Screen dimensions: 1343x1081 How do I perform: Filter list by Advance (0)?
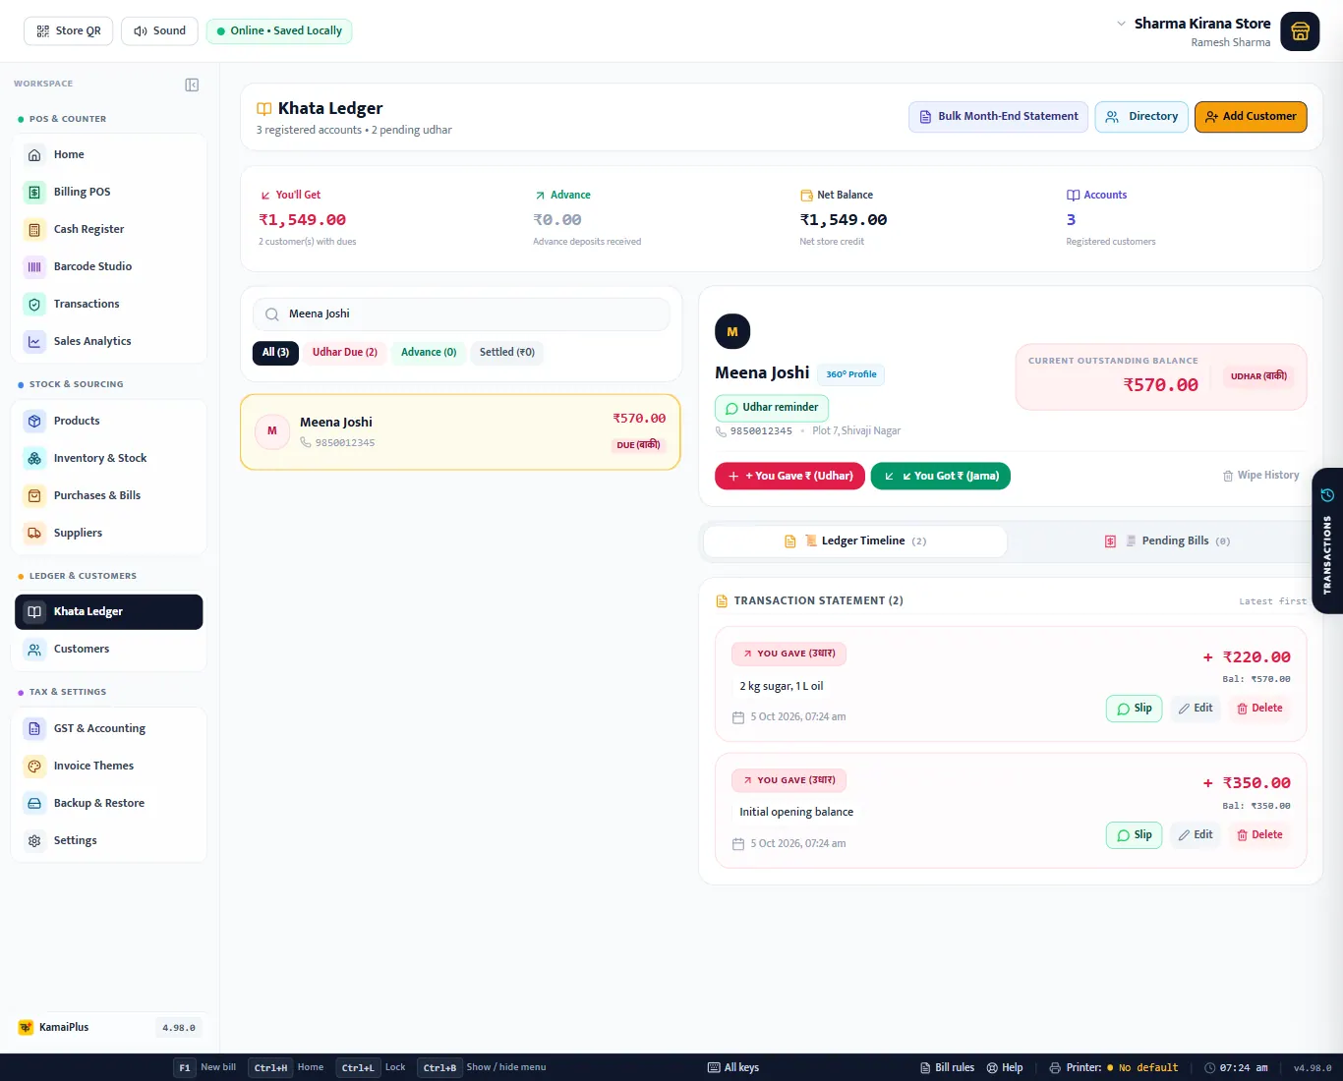point(429,352)
